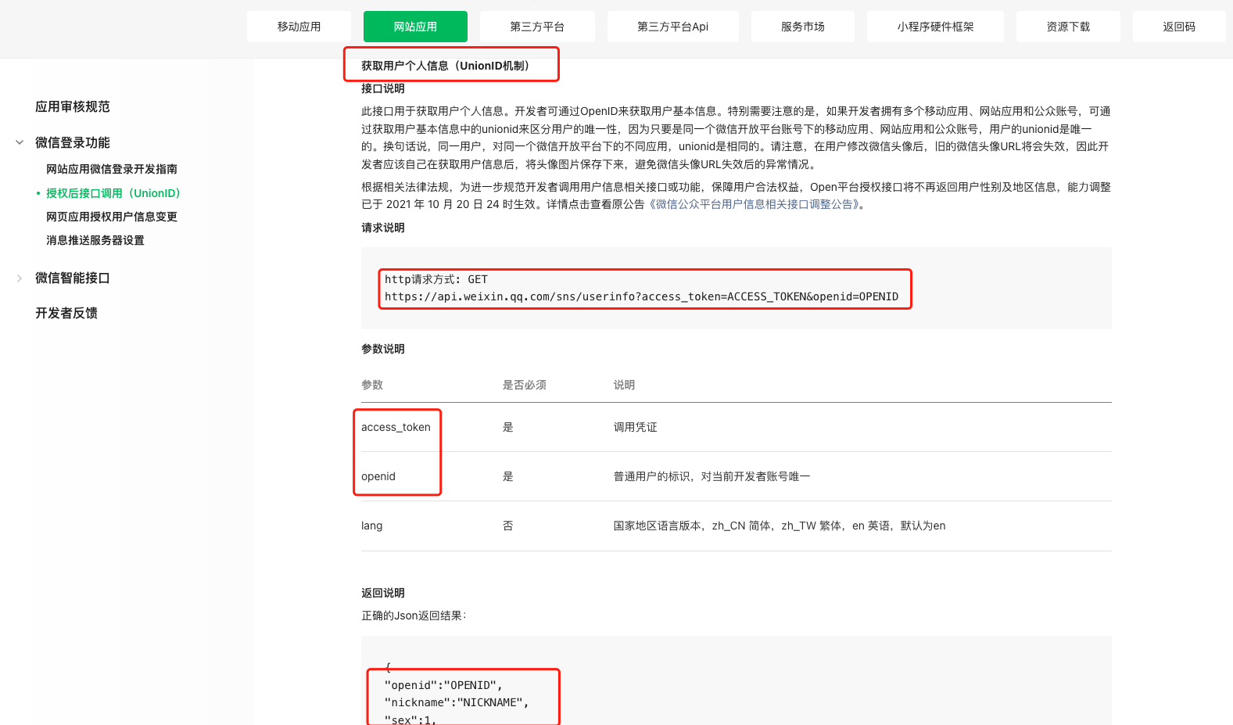The image size is (1233, 725).
Task: Open the 小程序硬件框架 tab
Action: point(935,27)
